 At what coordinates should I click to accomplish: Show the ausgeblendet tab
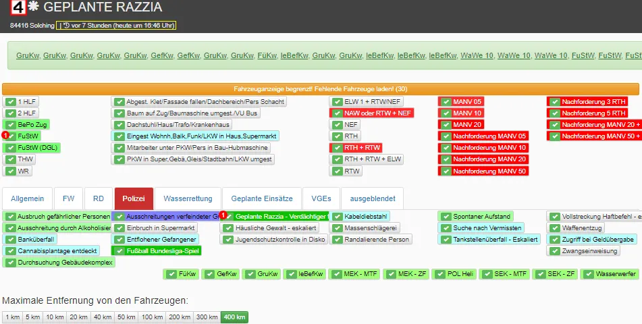coord(372,198)
